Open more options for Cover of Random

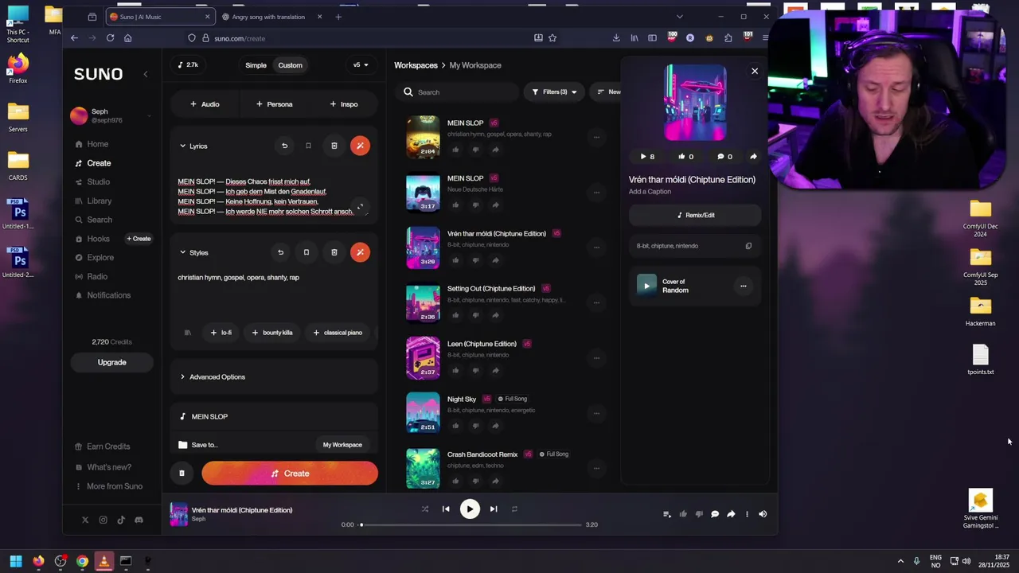click(x=743, y=286)
